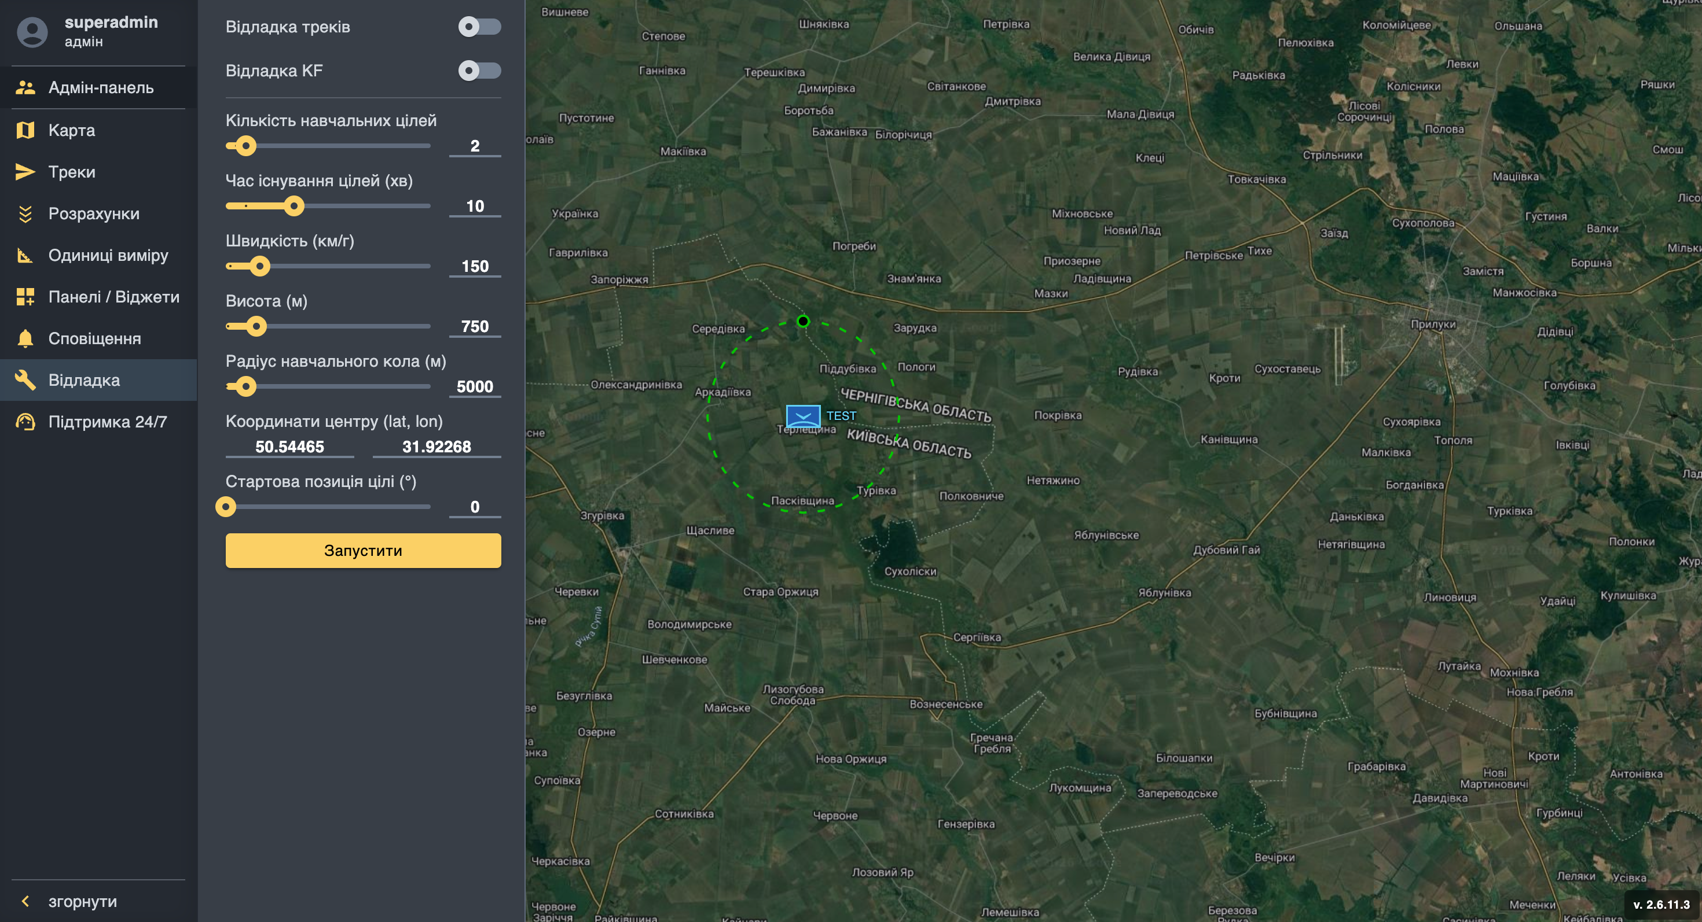The image size is (1702, 922).
Task: Click the Admin-panel people icon
Action: (25, 88)
